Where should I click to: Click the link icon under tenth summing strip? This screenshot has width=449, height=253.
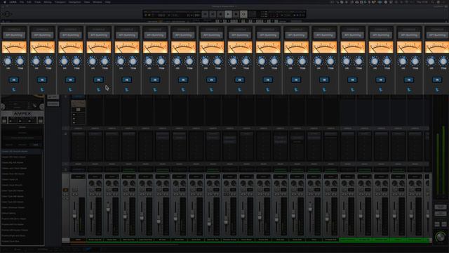click(x=268, y=90)
